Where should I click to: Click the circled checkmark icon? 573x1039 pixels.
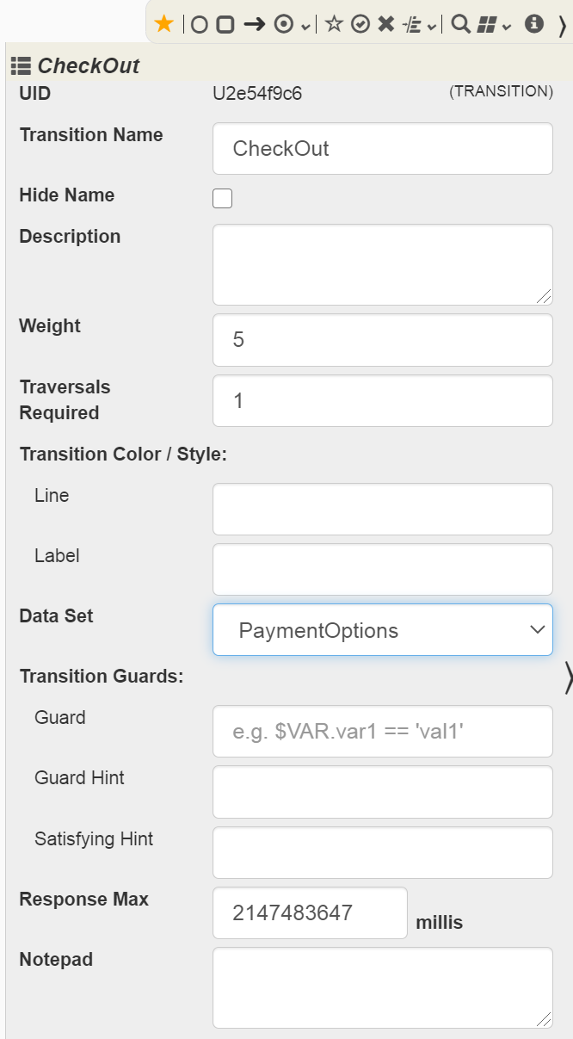[x=360, y=25]
